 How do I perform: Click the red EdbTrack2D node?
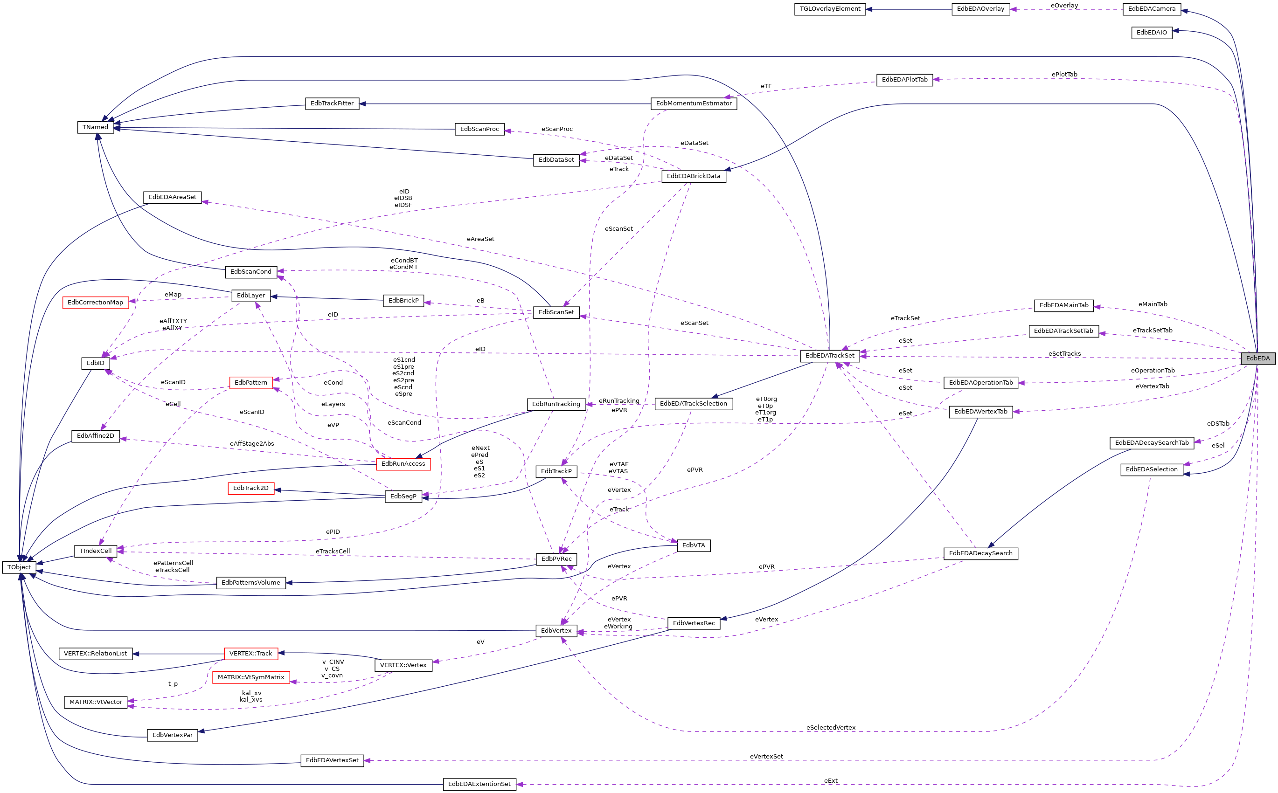coord(251,488)
